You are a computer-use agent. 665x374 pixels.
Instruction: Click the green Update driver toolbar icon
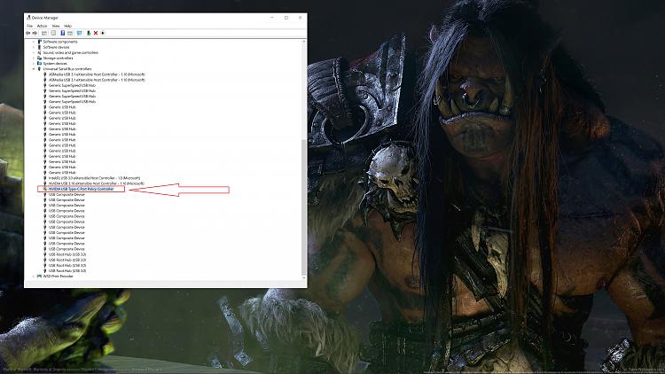pyautogui.click(x=89, y=33)
